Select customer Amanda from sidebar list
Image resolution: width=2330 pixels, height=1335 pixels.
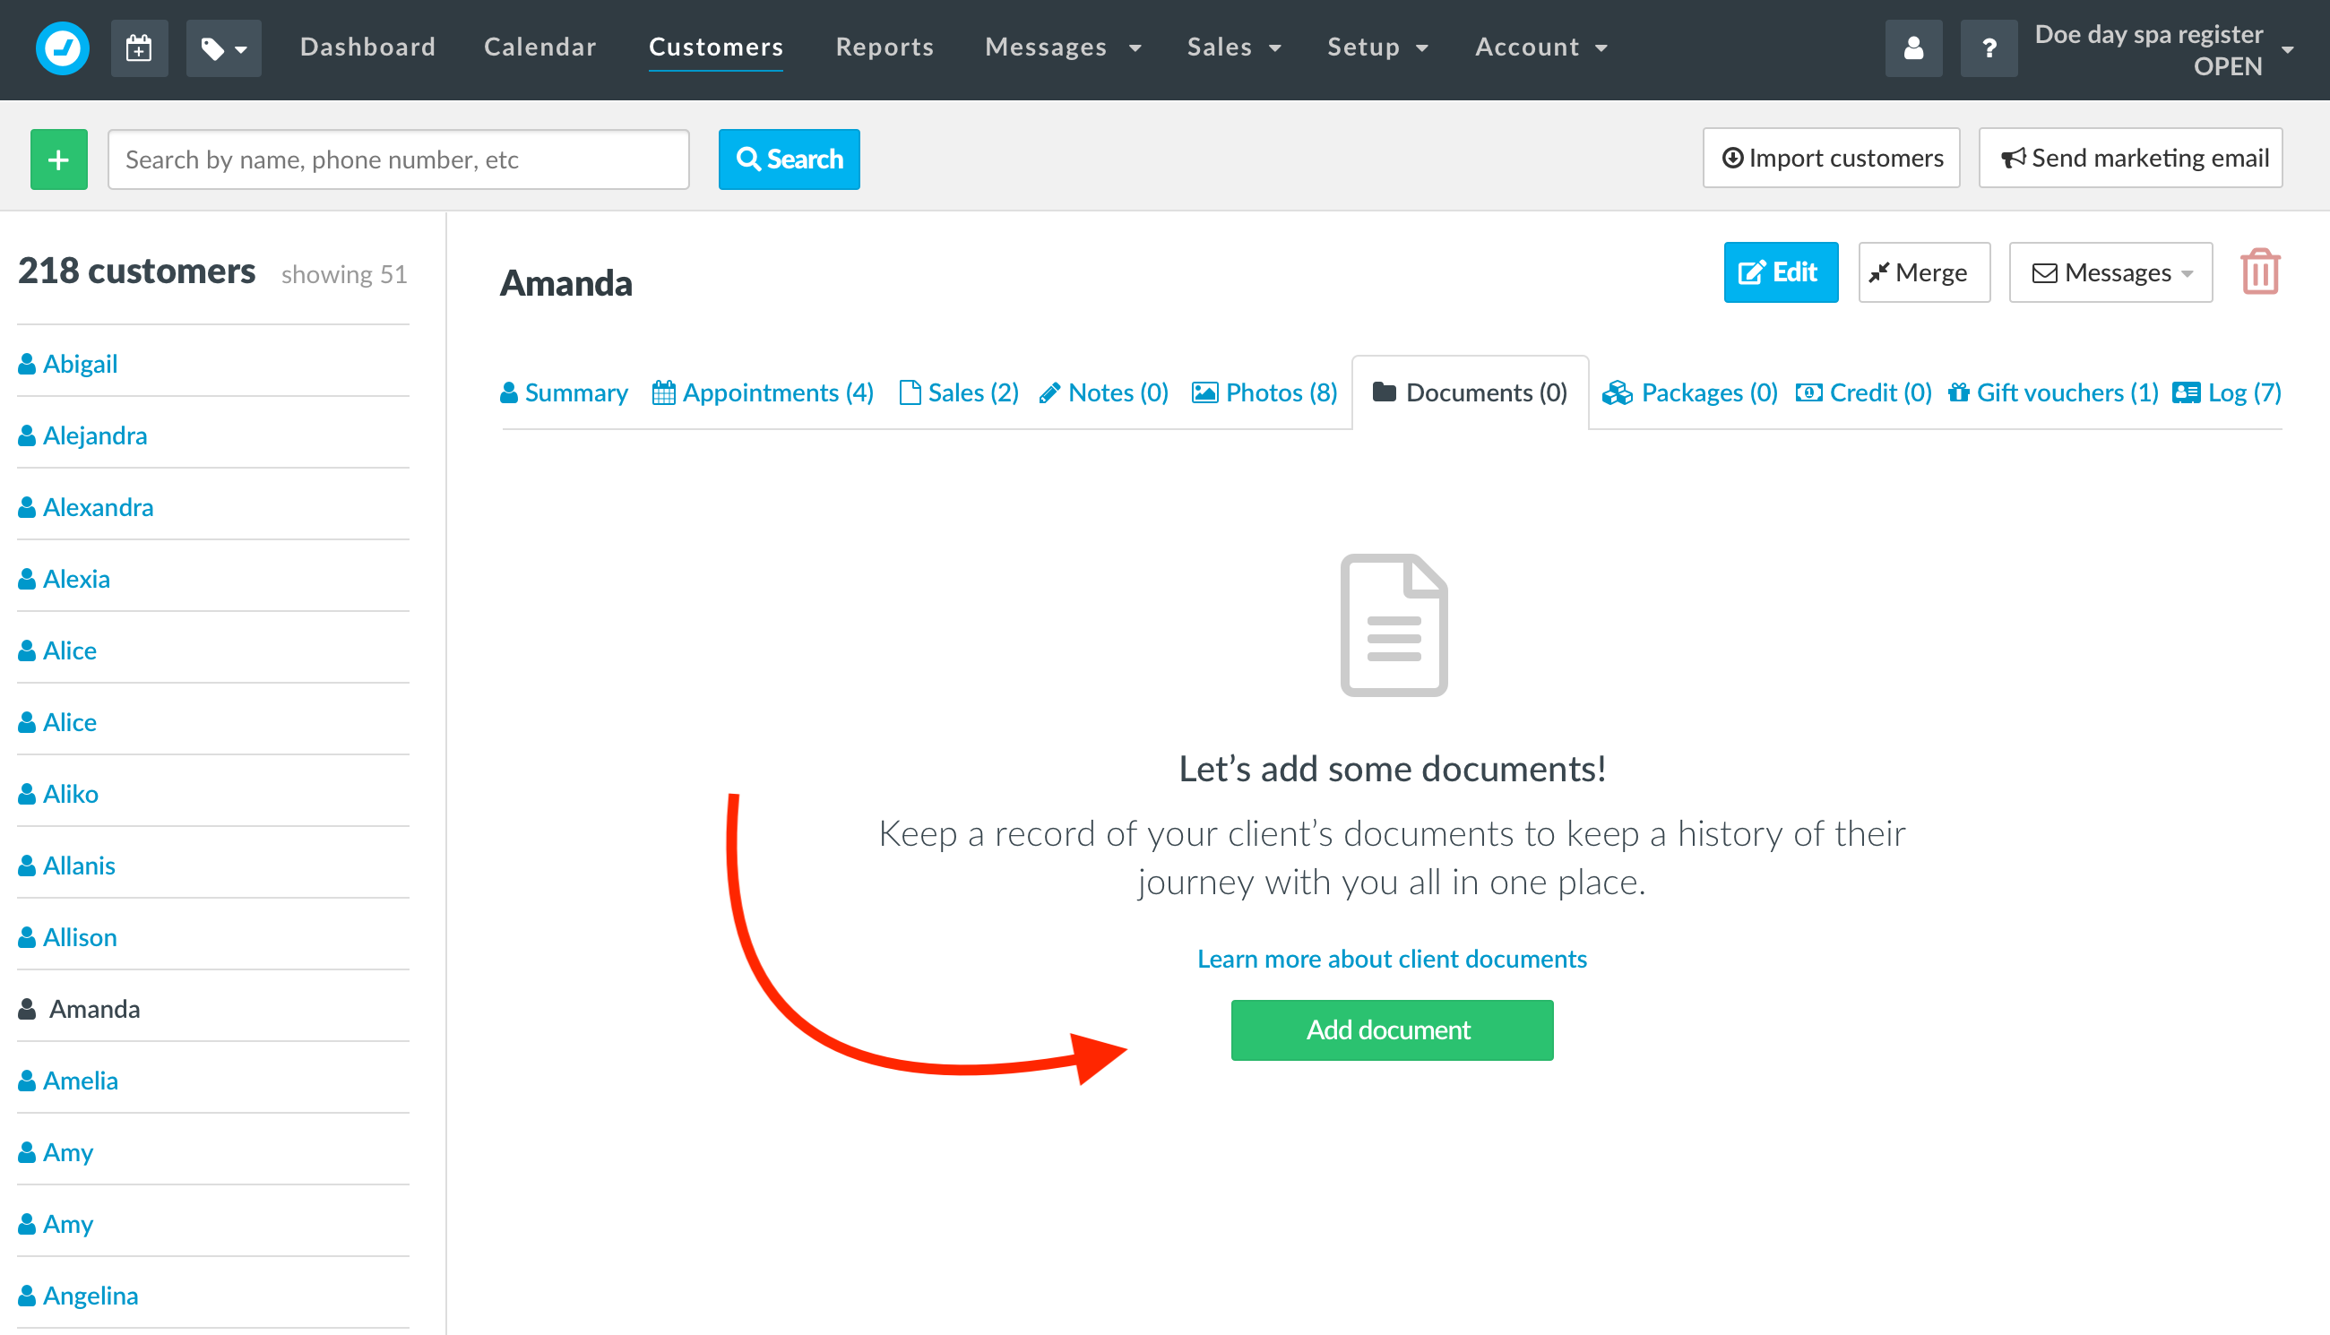click(x=91, y=1009)
